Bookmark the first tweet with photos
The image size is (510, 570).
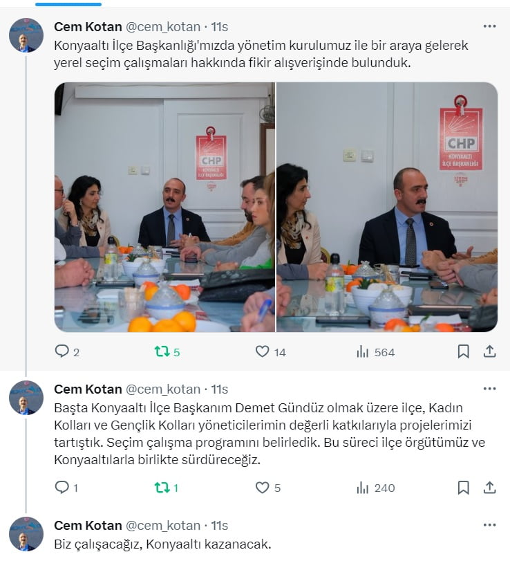pyautogui.click(x=463, y=351)
